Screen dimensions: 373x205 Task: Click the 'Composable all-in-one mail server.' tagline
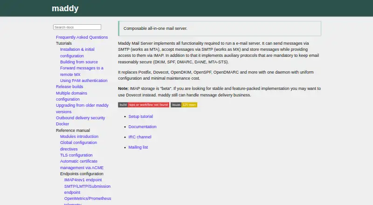pos(155,28)
